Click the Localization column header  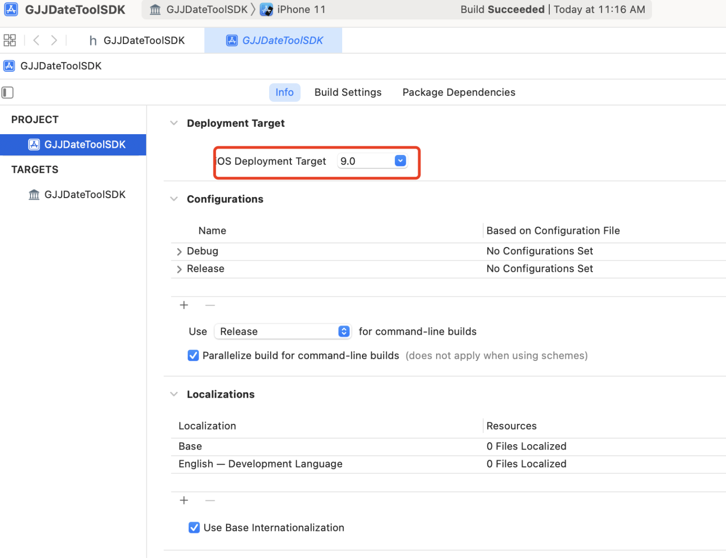(x=207, y=426)
